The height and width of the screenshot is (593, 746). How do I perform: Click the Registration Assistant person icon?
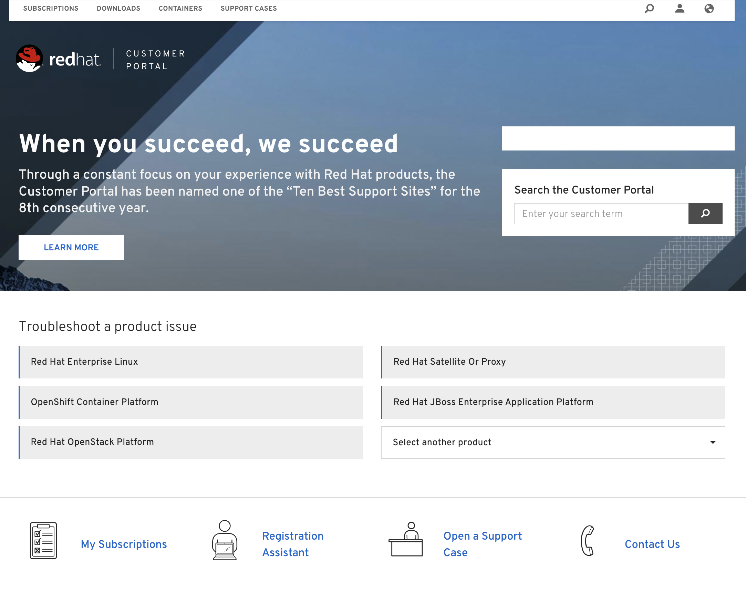coord(224,541)
